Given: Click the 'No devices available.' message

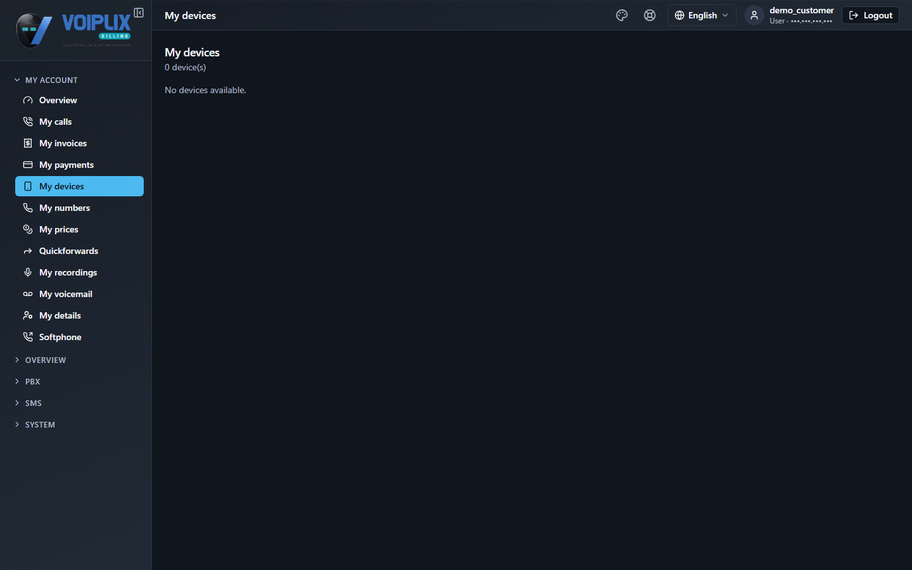Looking at the screenshot, I should click(x=205, y=90).
